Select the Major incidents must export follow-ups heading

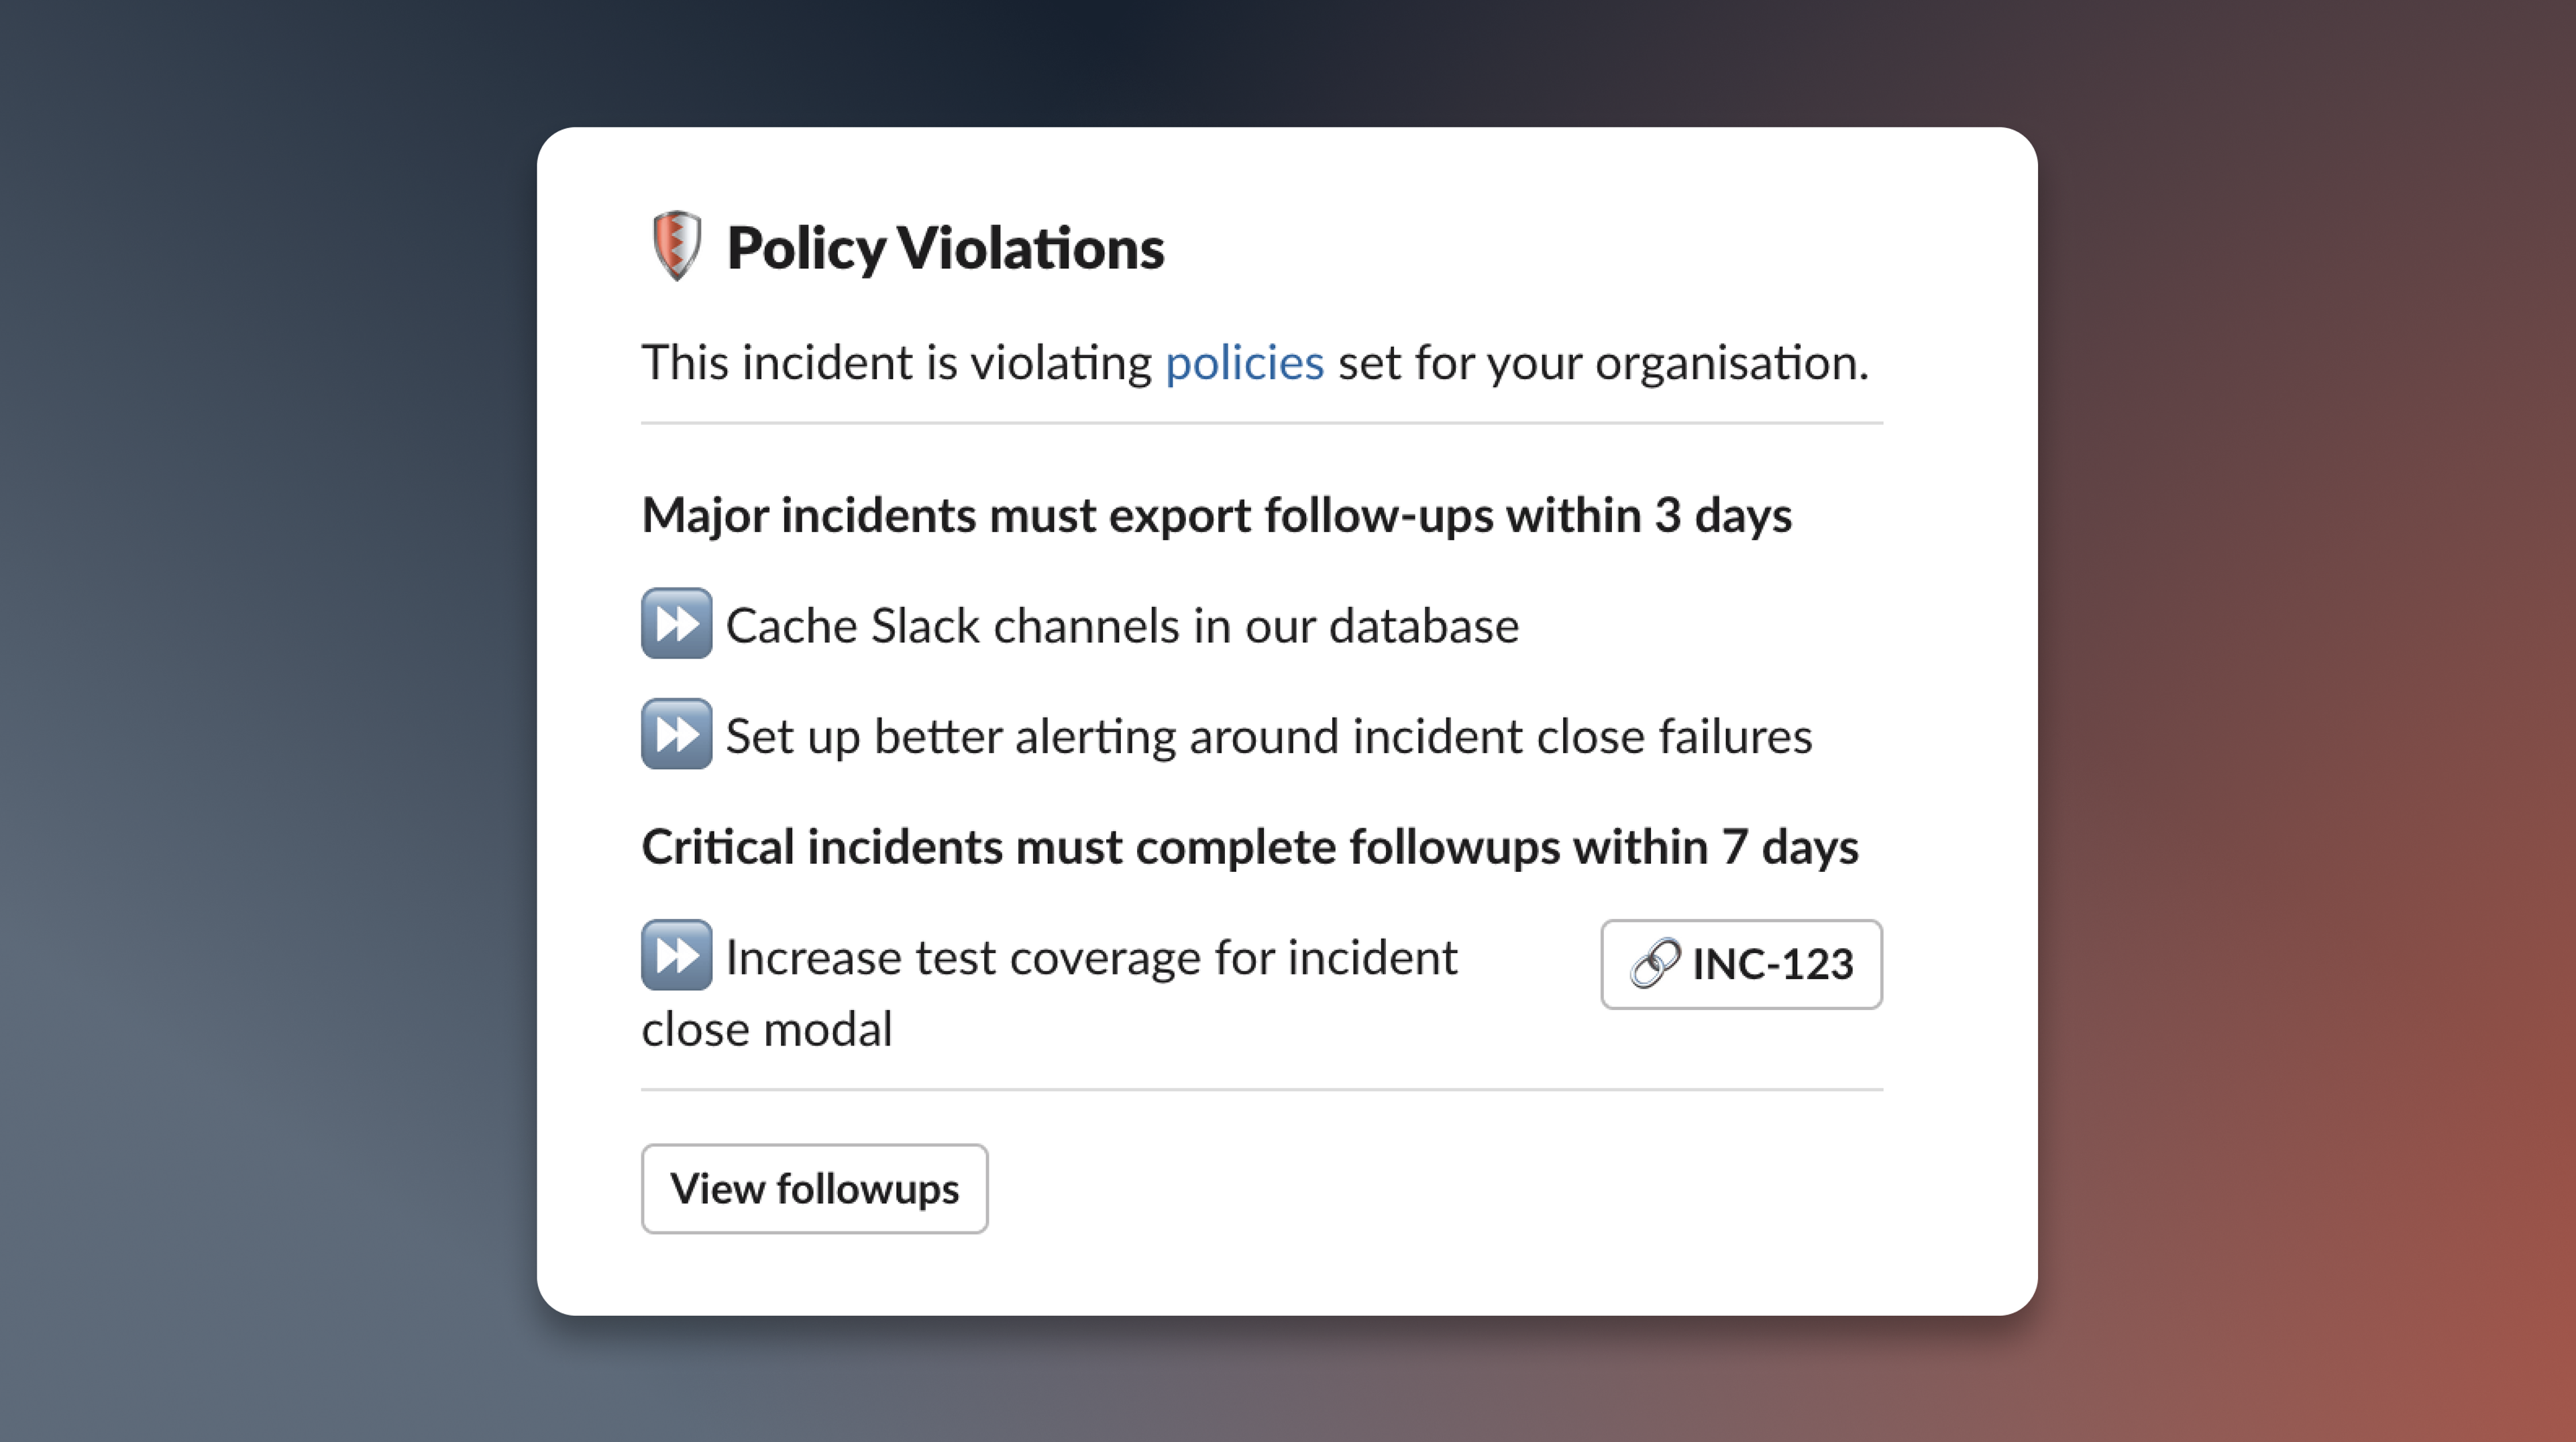1216,516
